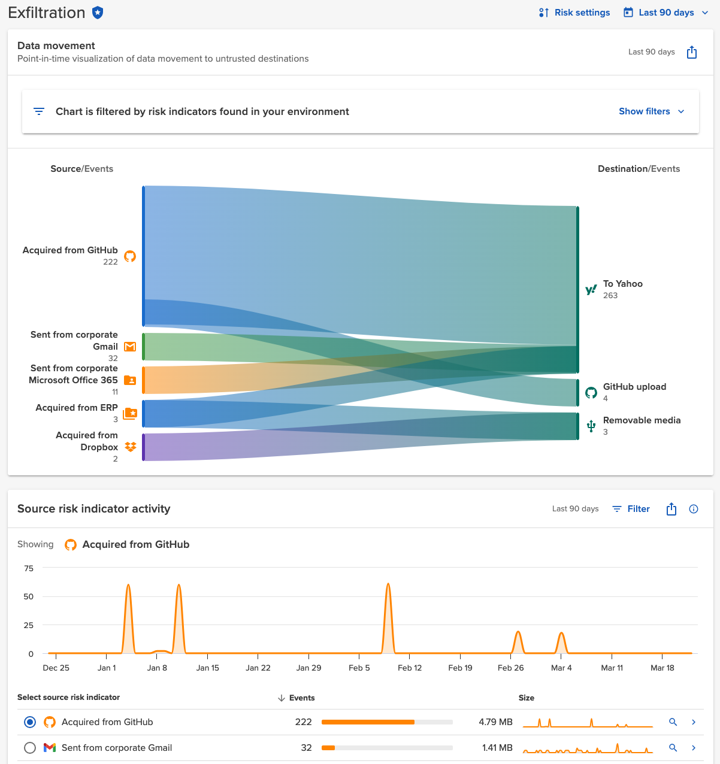Click the removable media USB icon
720x764 pixels.
click(x=591, y=426)
